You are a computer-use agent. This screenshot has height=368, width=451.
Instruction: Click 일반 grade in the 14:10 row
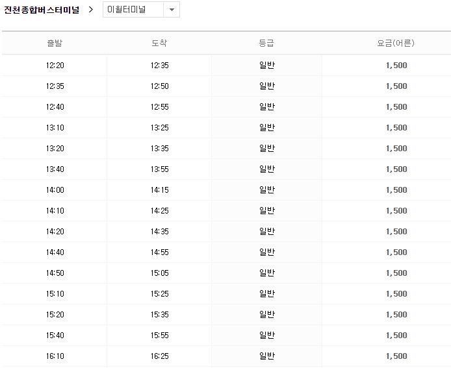(x=266, y=211)
